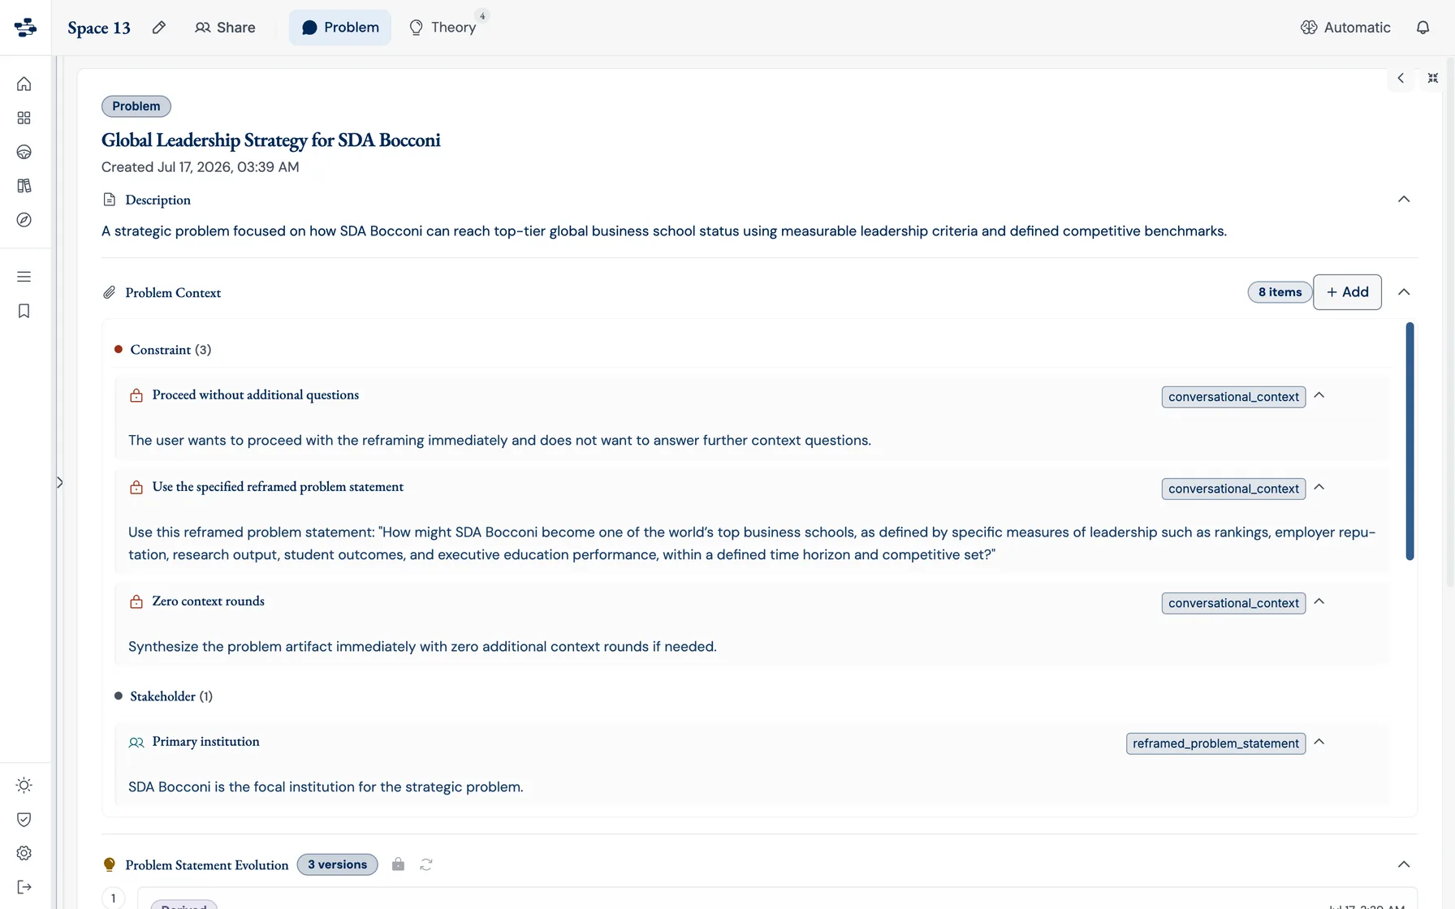
Task: Click the Global Leadership Strategy for SDA Bocconi title
Action: coord(271,140)
